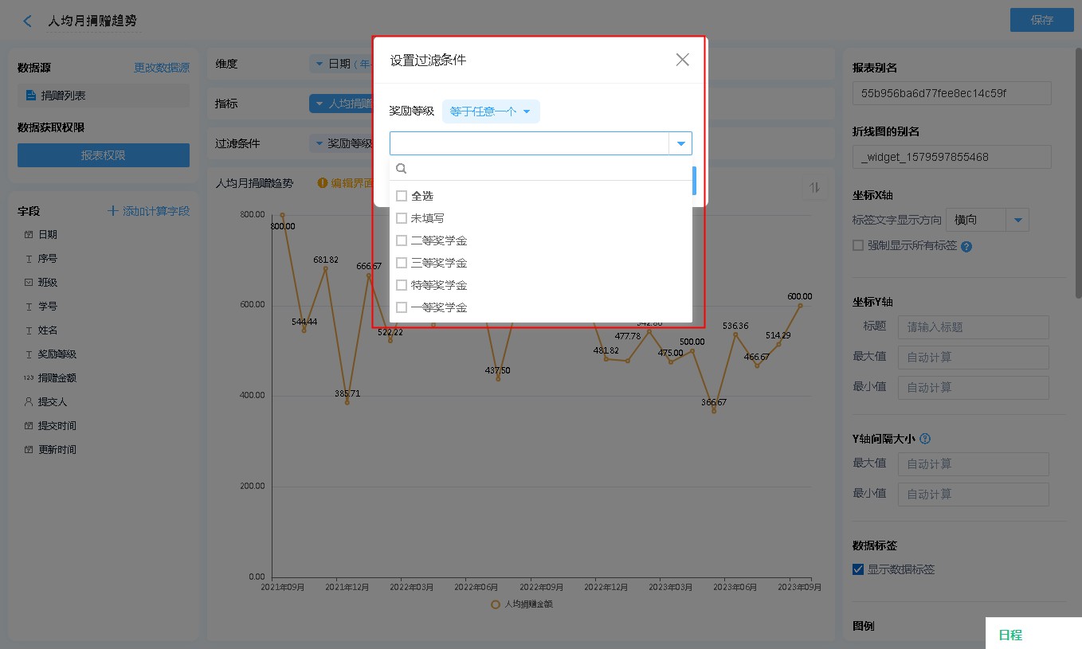
Task: Close the filter condition dialog
Action: coord(682,60)
